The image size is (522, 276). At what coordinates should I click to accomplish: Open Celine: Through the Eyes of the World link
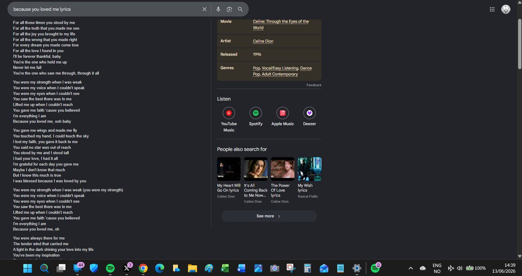[x=281, y=24]
